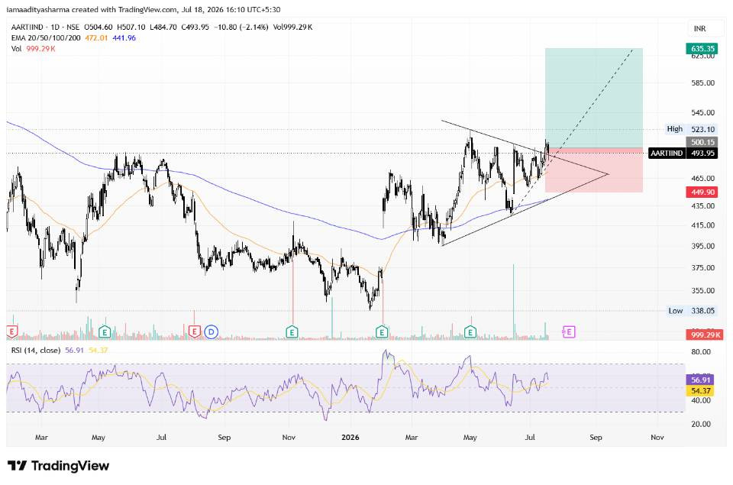Open the magenta upcoming earnings E marker
The width and height of the screenshot is (733, 485).
tap(568, 332)
